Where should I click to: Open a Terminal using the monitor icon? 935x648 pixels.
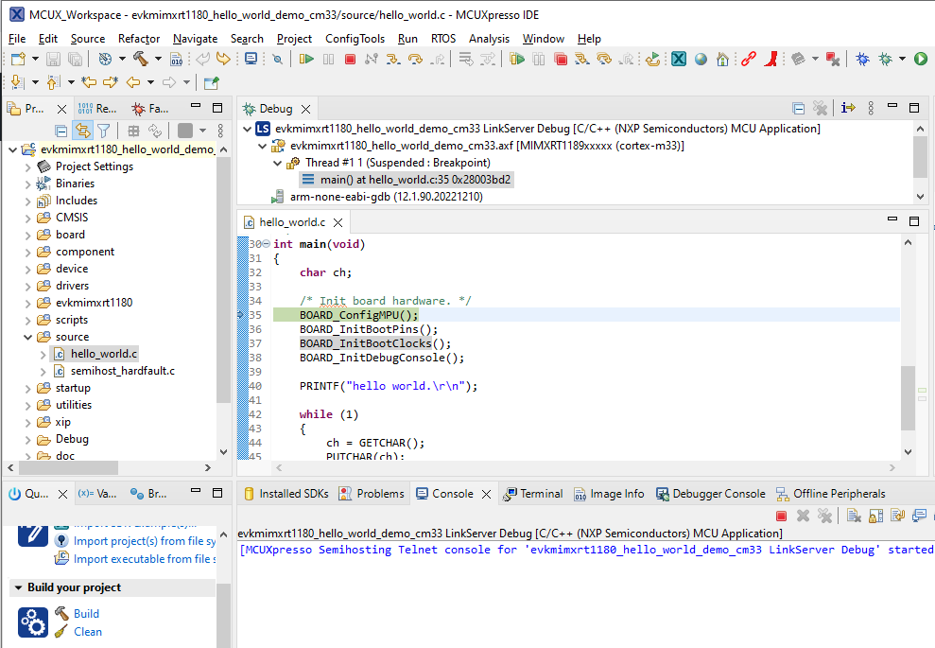click(x=250, y=59)
